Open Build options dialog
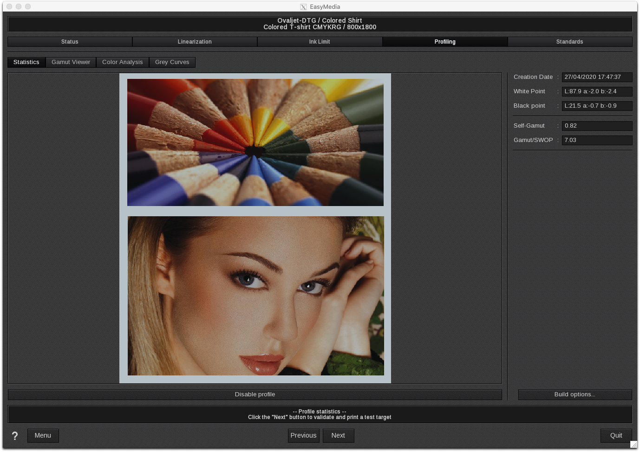 [575, 394]
